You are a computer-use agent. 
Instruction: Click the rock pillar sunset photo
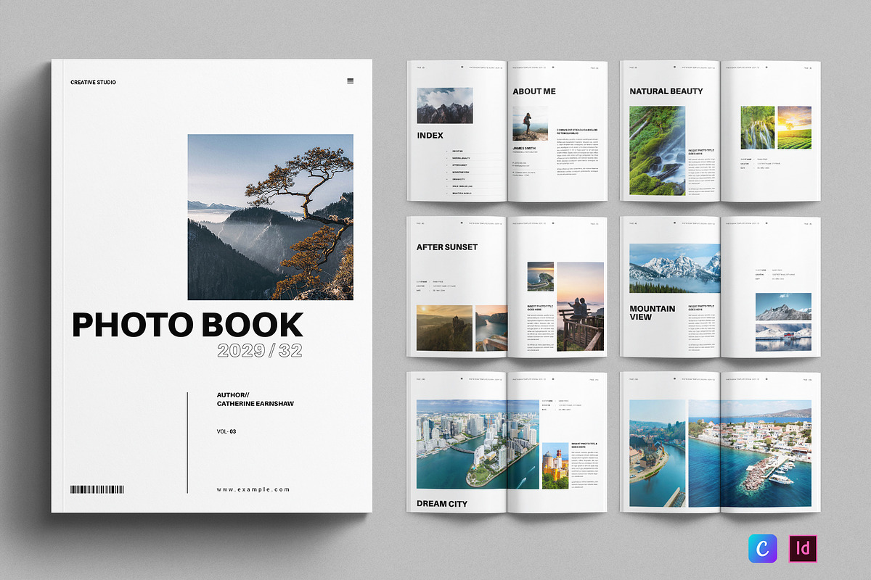444,328
